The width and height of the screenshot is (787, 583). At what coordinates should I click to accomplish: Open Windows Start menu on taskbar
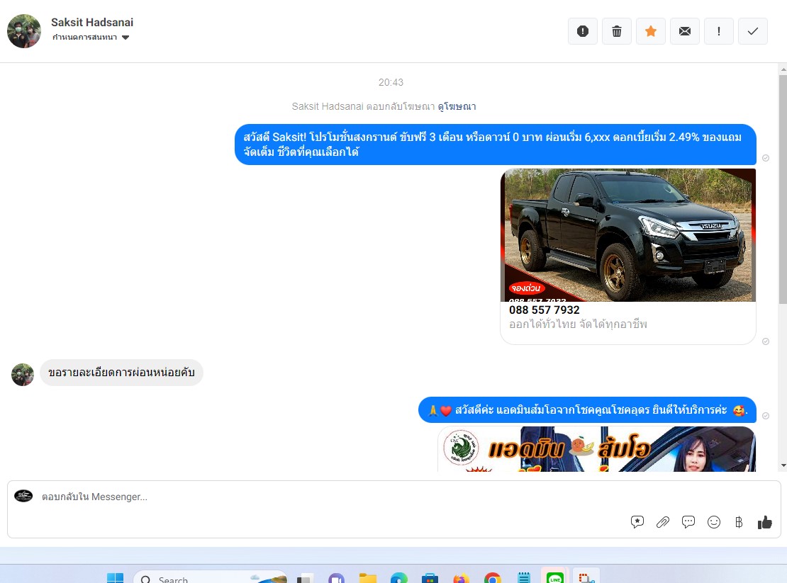(x=115, y=578)
